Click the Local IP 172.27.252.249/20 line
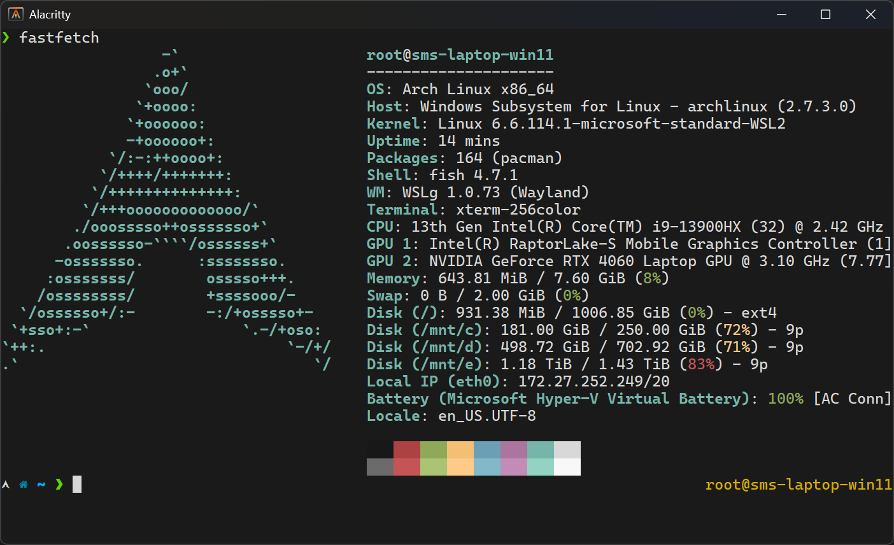Viewport: 894px width, 545px height. coord(518,381)
